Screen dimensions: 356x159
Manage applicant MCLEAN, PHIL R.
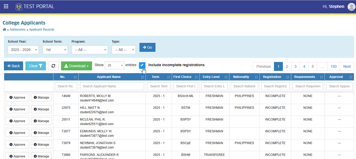click(41, 121)
